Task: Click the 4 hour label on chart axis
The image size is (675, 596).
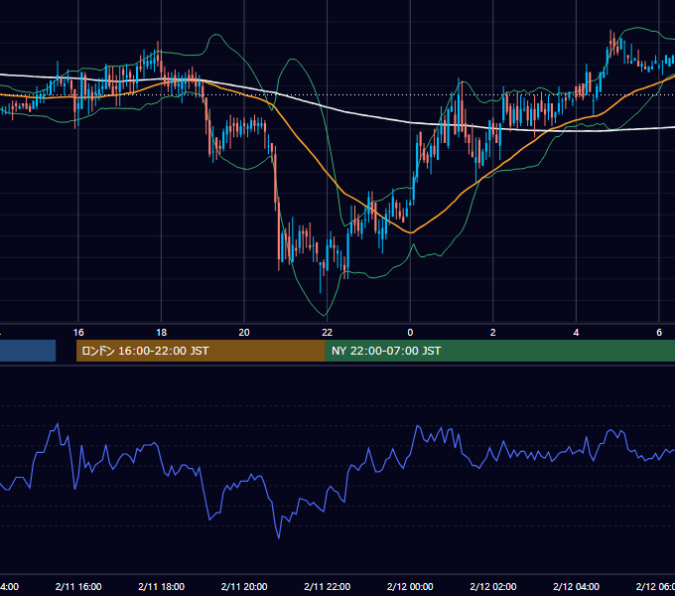Action: click(576, 333)
